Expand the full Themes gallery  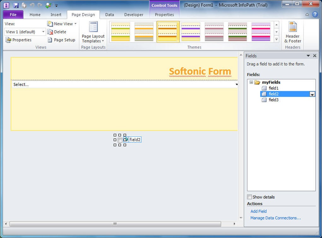277,39
